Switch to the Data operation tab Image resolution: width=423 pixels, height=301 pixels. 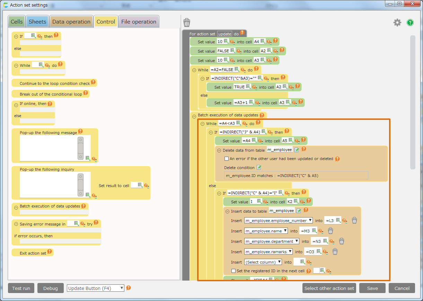pos(71,21)
